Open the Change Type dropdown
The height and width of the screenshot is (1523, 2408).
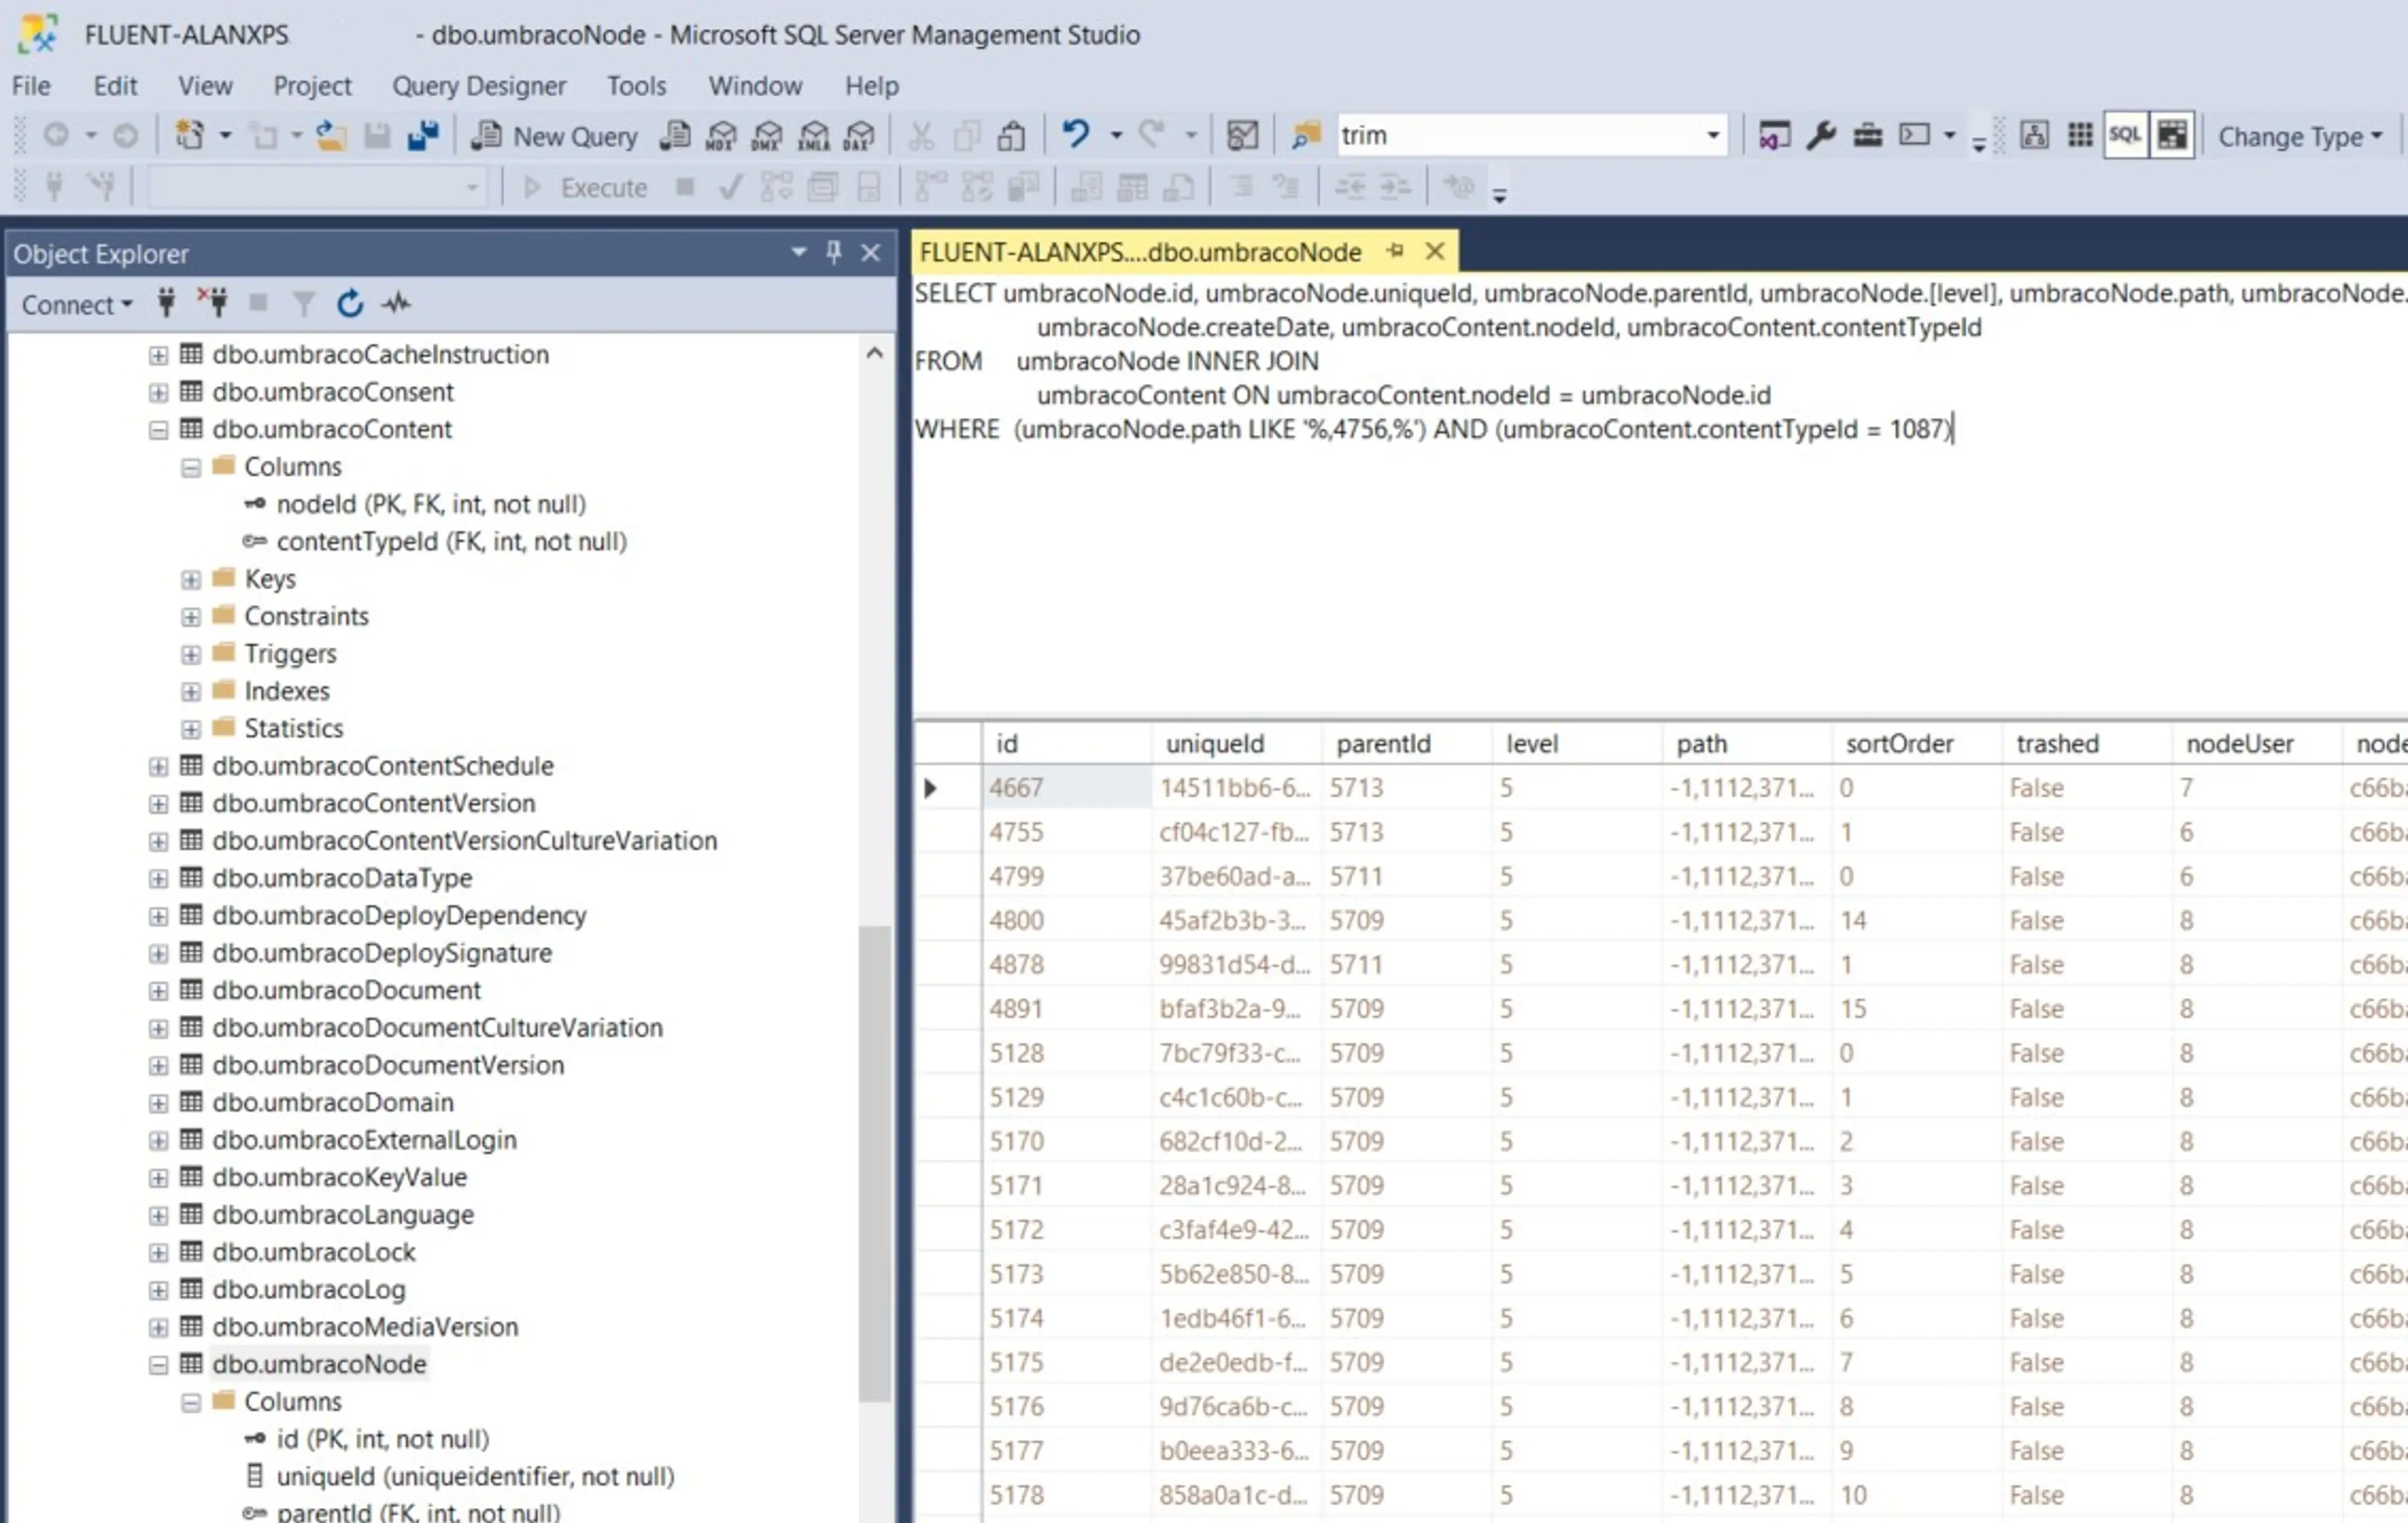pyautogui.click(x=2299, y=136)
